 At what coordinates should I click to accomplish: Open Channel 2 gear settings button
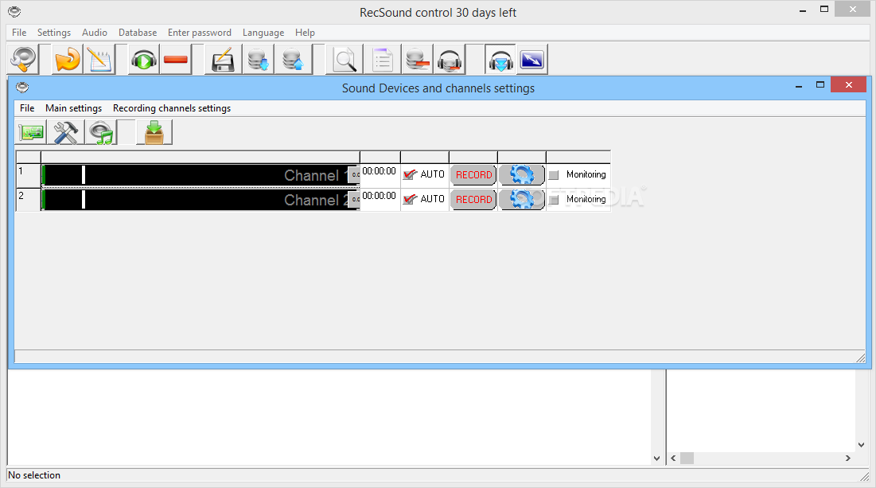tap(522, 199)
